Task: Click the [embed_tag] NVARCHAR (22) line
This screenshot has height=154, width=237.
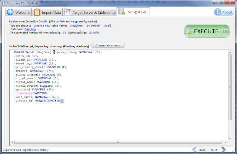Action: 35,63
